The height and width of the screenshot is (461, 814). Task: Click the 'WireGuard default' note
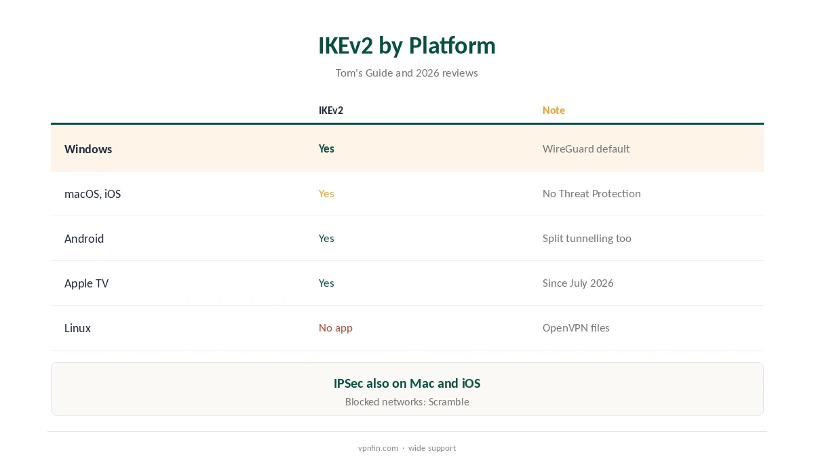click(x=586, y=148)
